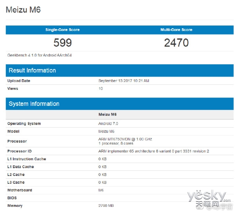Click the Meizu M6 page title

(23, 10)
